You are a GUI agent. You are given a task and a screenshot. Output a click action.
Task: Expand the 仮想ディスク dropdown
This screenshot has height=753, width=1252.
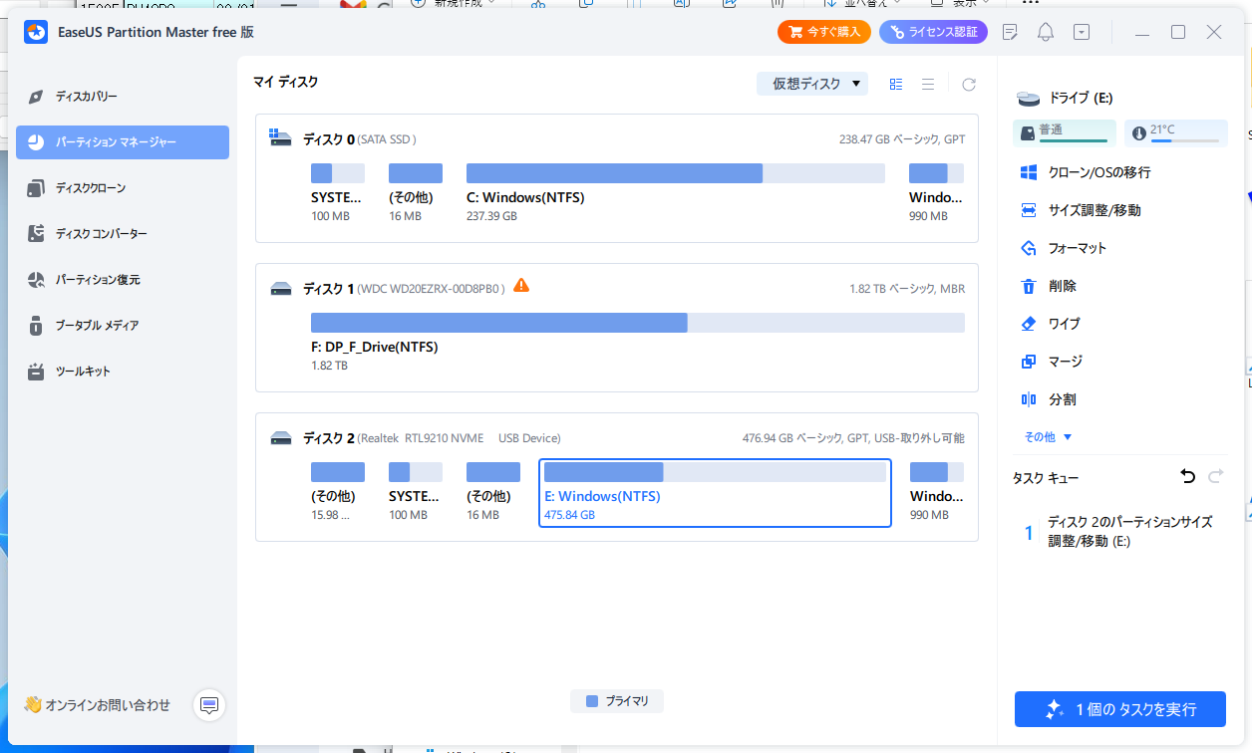pyautogui.click(x=812, y=85)
